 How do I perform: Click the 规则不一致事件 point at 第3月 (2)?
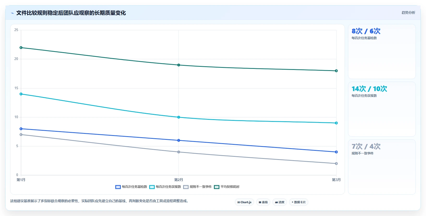tap(336, 164)
